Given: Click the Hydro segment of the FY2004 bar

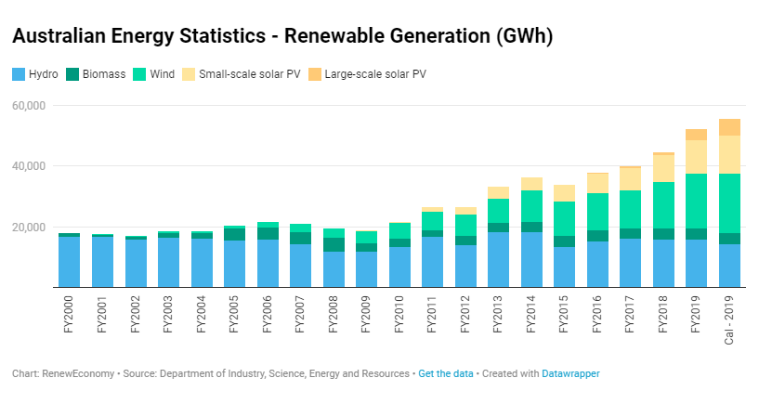Looking at the screenshot, I should click(x=202, y=263).
